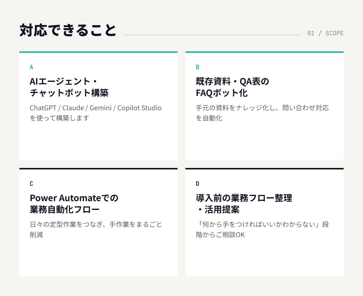
Task: Click the Power Automateでの業務自動化フロー title
Action: (x=74, y=204)
